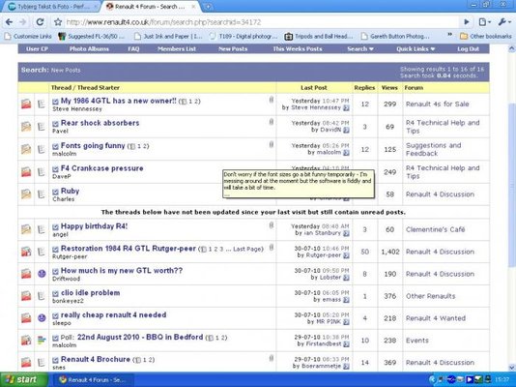Click the reply count 50 for Restoration thread
516x387 pixels.
click(364, 252)
